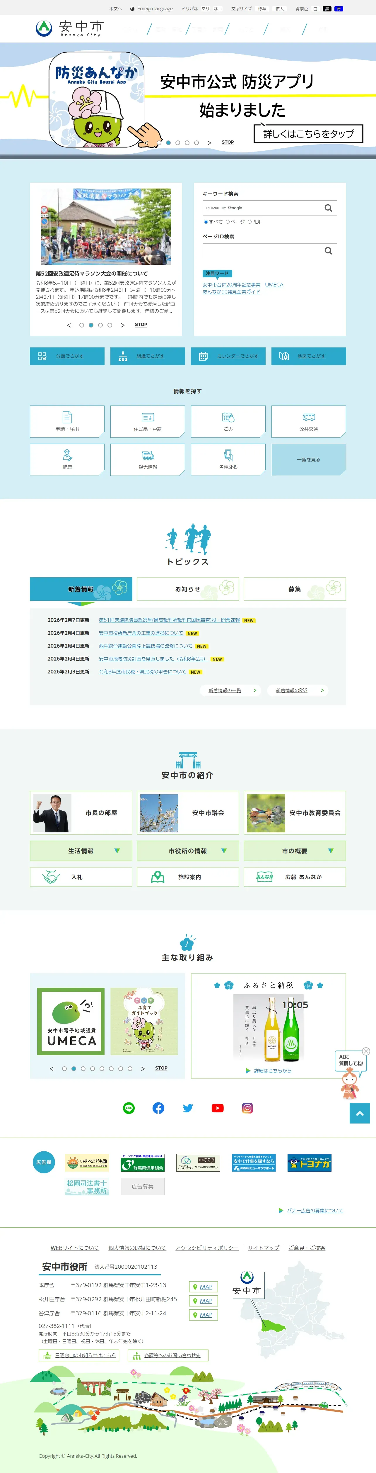Viewport: 376px width, 1473px height.
Task: Set text size to 標準
Action: click(x=262, y=9)
